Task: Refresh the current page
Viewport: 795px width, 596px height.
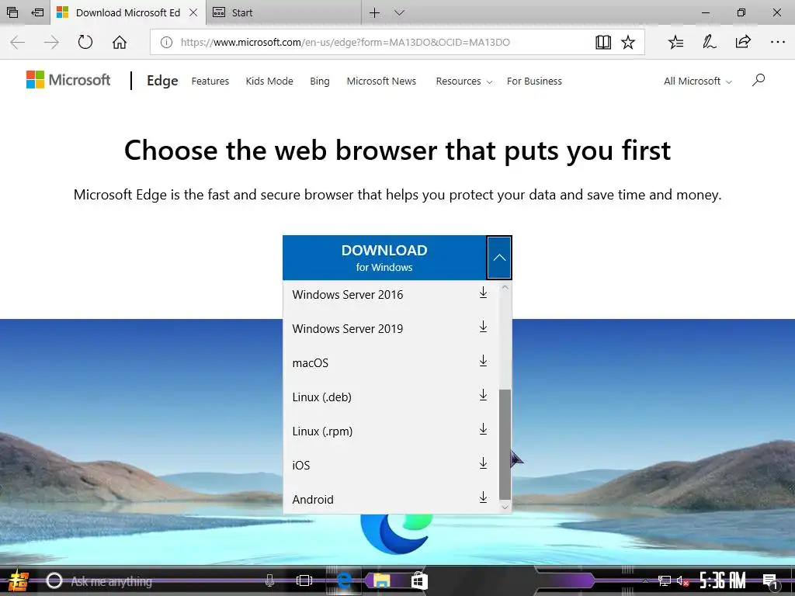Action: (x=85, y=42)
